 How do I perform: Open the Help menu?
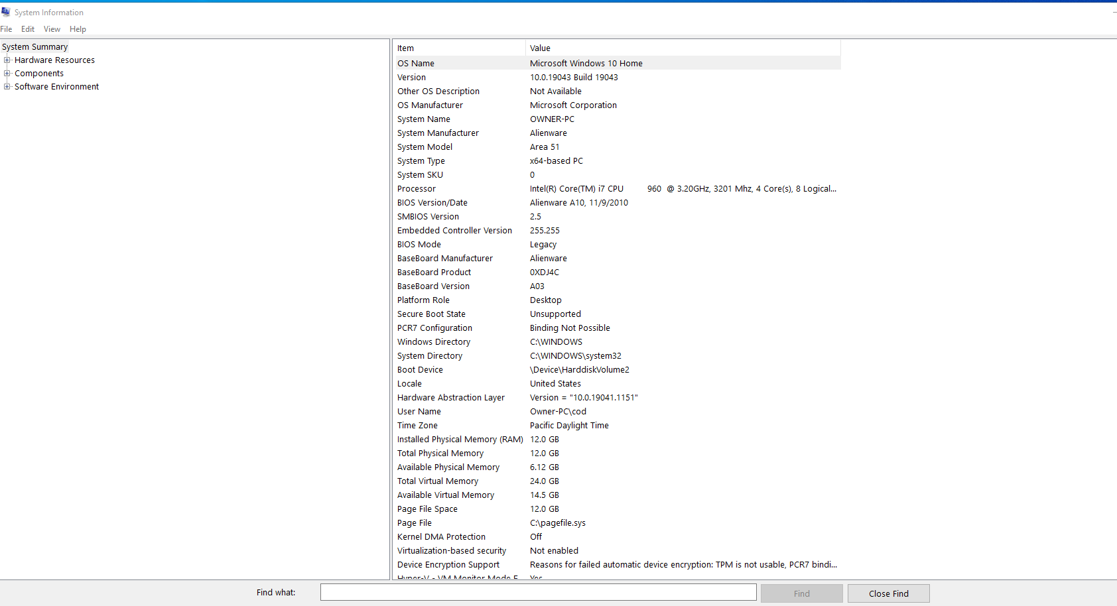click(78, 29)
